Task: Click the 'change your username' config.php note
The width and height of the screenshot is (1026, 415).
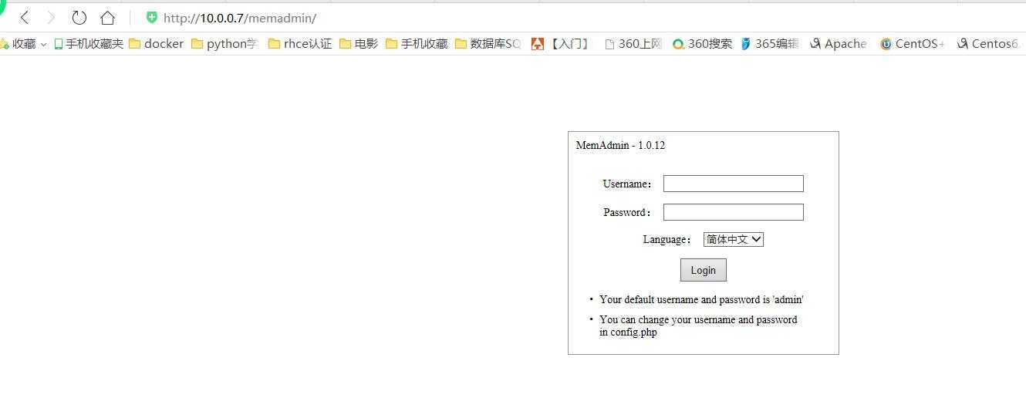Action: click(x=698, y=326)
